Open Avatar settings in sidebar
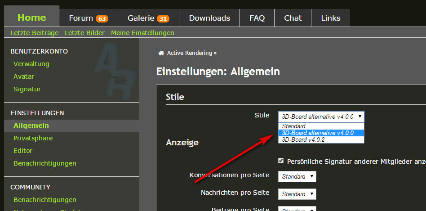426x211 pixels. tap(24, 76)
